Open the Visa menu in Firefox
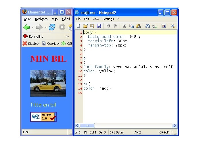The image size is (207, 155). [55, 19]
